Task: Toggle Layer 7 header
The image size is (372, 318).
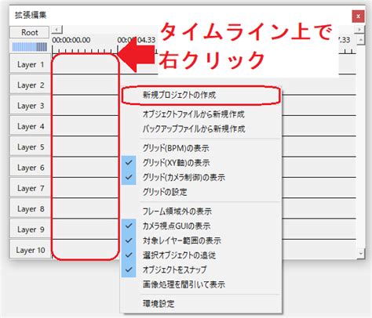Action: point(31,188)
